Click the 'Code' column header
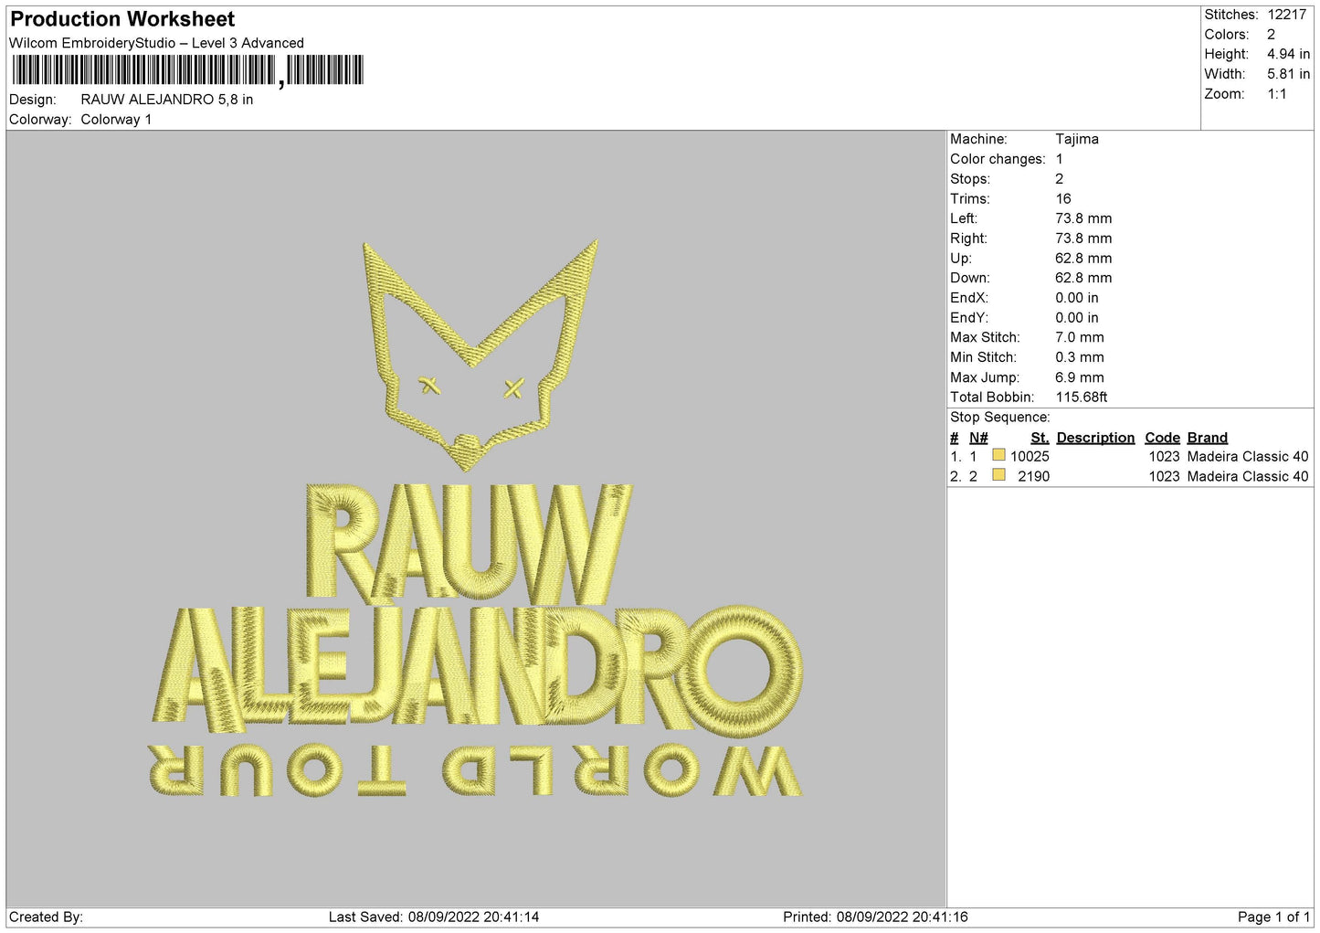 click(x=1162, y=438)
